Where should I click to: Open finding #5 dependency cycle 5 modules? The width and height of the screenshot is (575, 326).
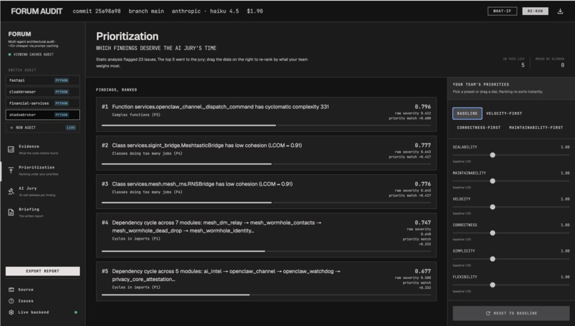(x=266, y=281)
